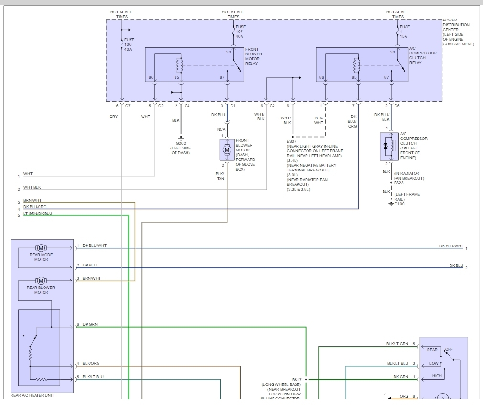Select the rear blower motor symbol
The width and height of the screenshot is (483, 405).
pos(41,280)
